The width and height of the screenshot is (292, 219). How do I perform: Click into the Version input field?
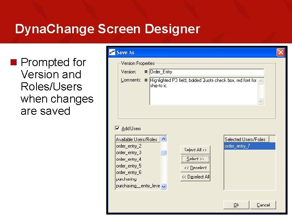coord(206,72)
